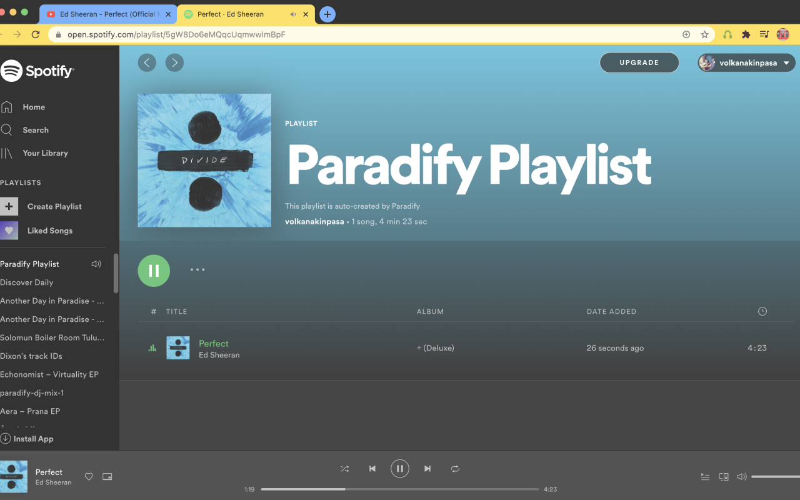Reload the page

[36, 34]
